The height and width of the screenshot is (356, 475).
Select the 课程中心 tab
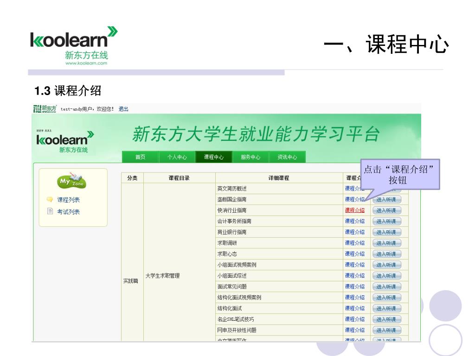tap(214, 157)
